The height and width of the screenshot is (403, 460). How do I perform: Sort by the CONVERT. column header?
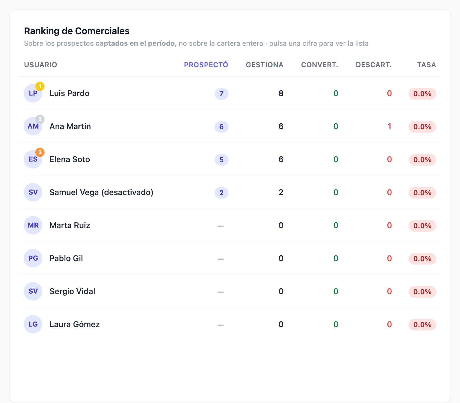click(x=319, y=65)
